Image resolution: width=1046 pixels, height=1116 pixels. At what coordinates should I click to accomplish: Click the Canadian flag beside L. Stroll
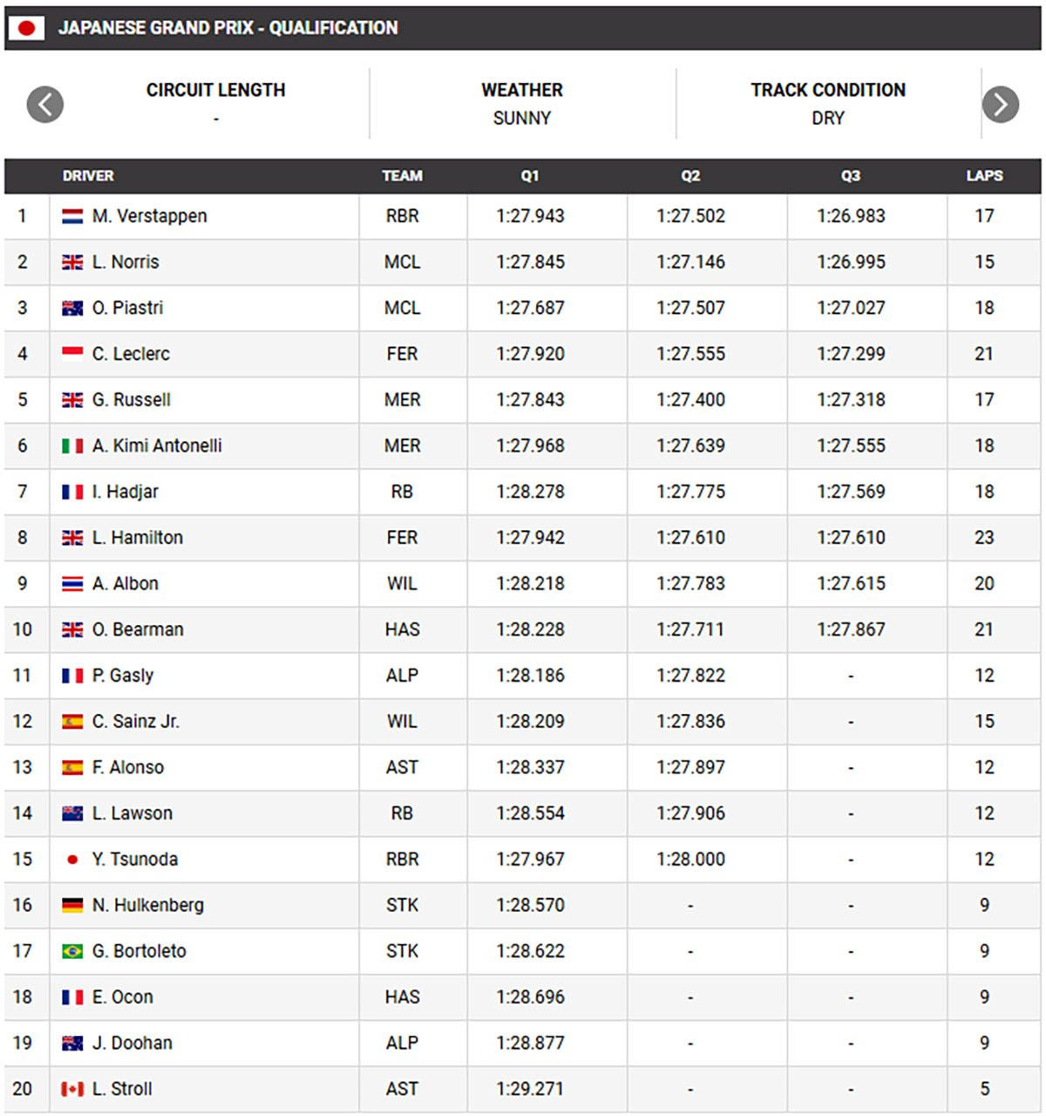[x=72, y=1089]
